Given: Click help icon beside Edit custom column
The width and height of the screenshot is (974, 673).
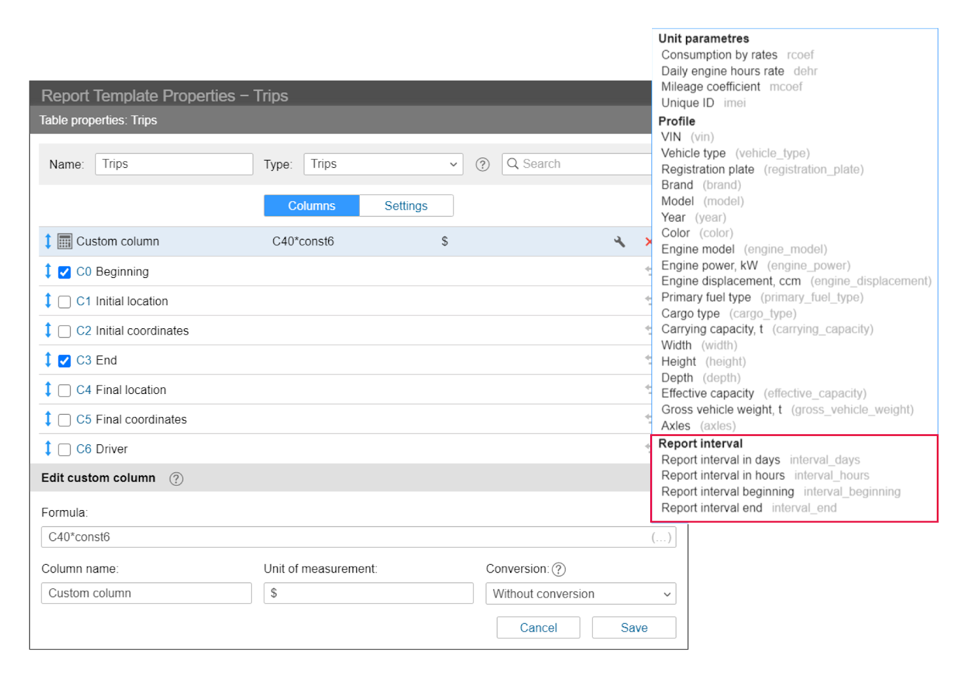Looking at the screenshot, I should [x=176, y=478].
